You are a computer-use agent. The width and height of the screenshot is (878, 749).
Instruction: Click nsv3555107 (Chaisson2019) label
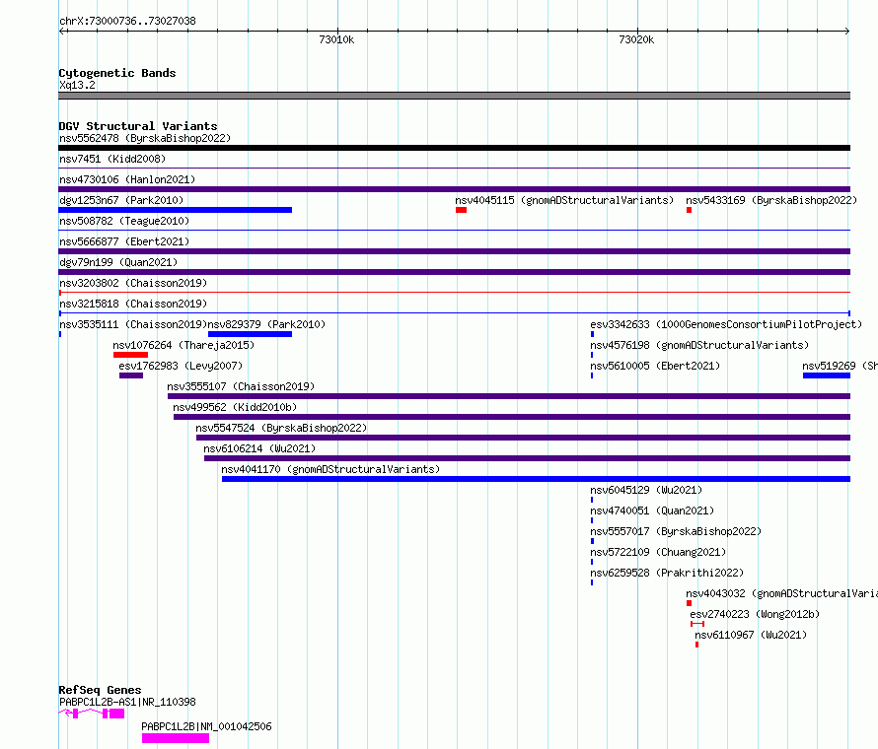tap(241, 386)
